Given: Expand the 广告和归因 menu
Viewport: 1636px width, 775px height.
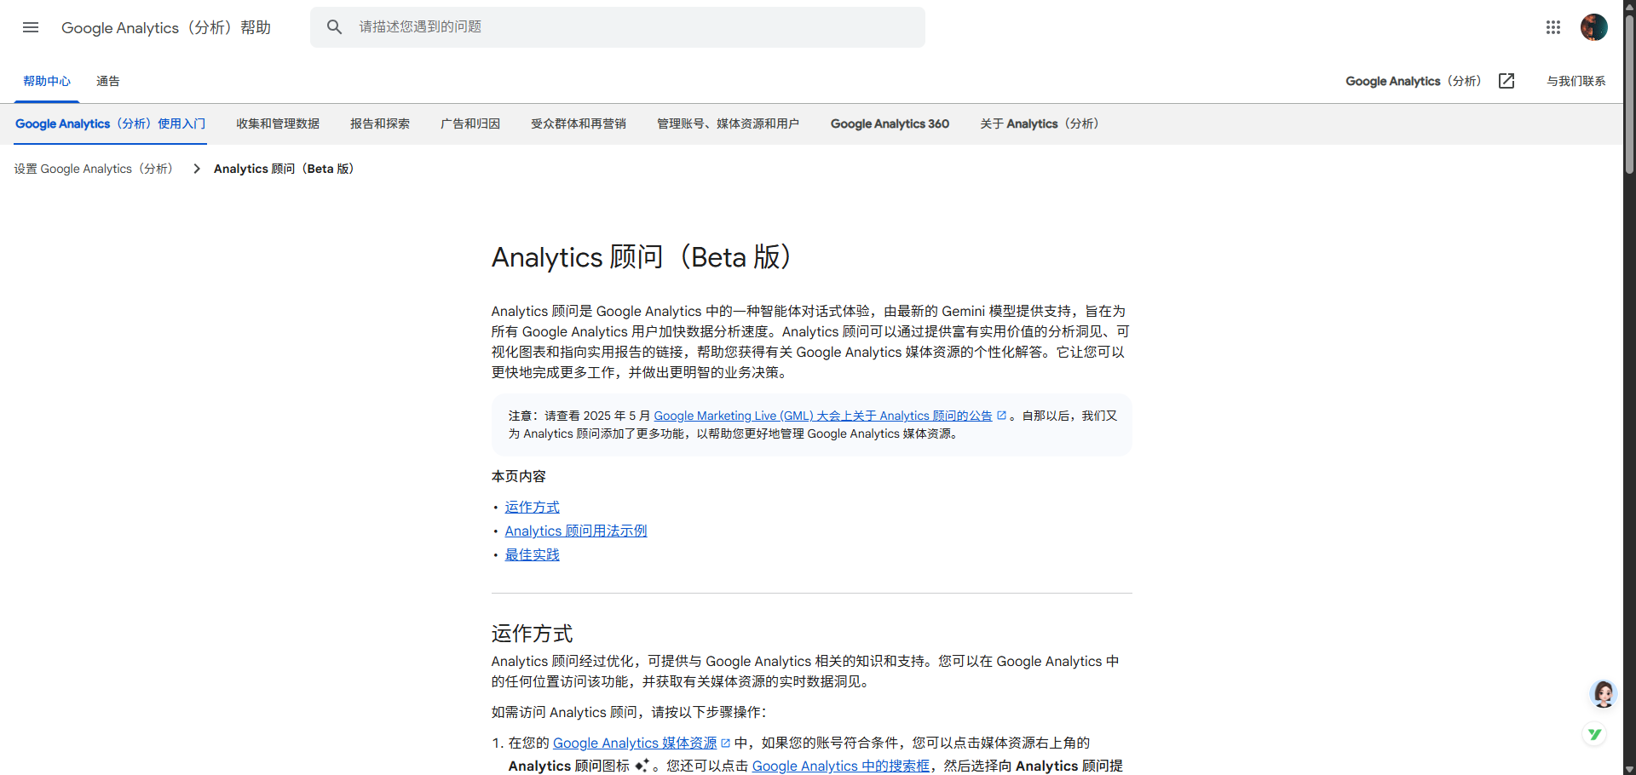Looking at the screenshot, I should click(x=470, y=123).
